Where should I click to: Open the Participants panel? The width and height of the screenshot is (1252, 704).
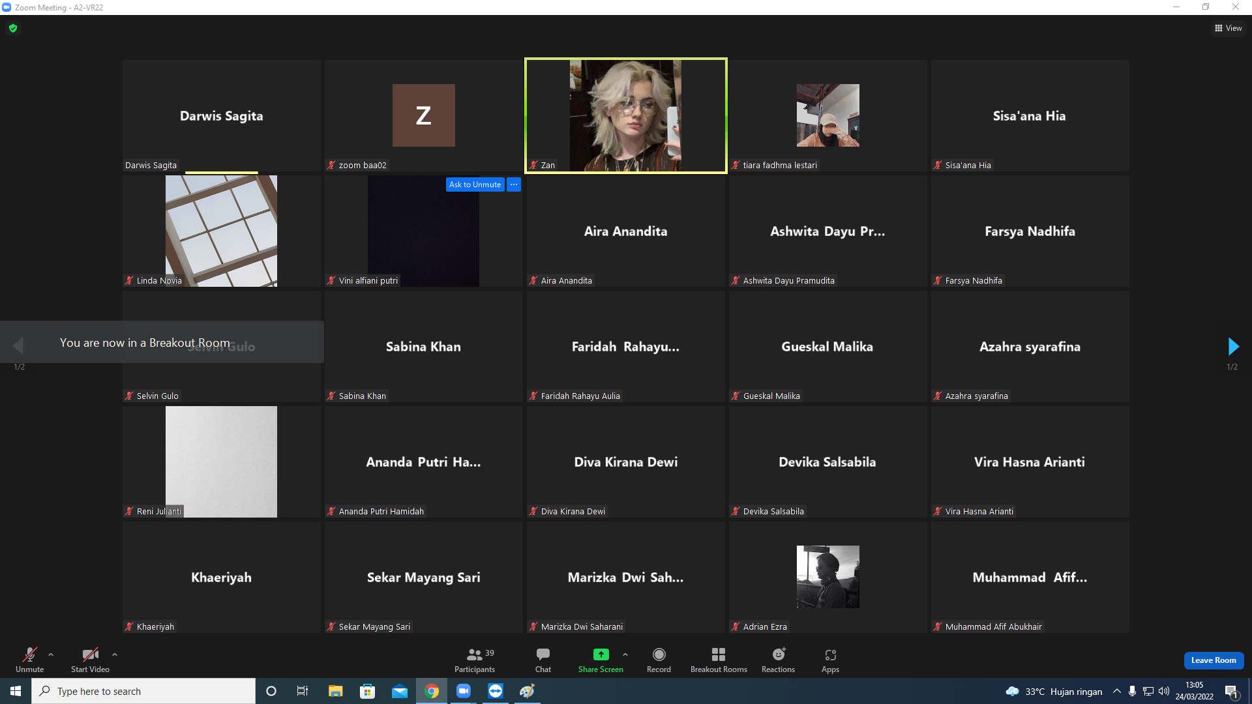coord(475,660)
